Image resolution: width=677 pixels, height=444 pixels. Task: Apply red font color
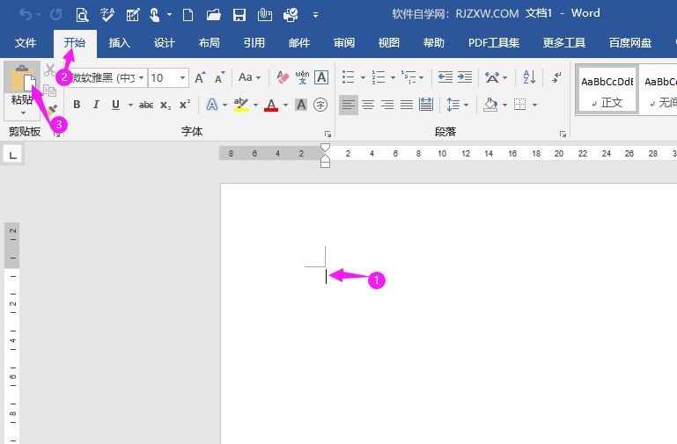(271, 105)
